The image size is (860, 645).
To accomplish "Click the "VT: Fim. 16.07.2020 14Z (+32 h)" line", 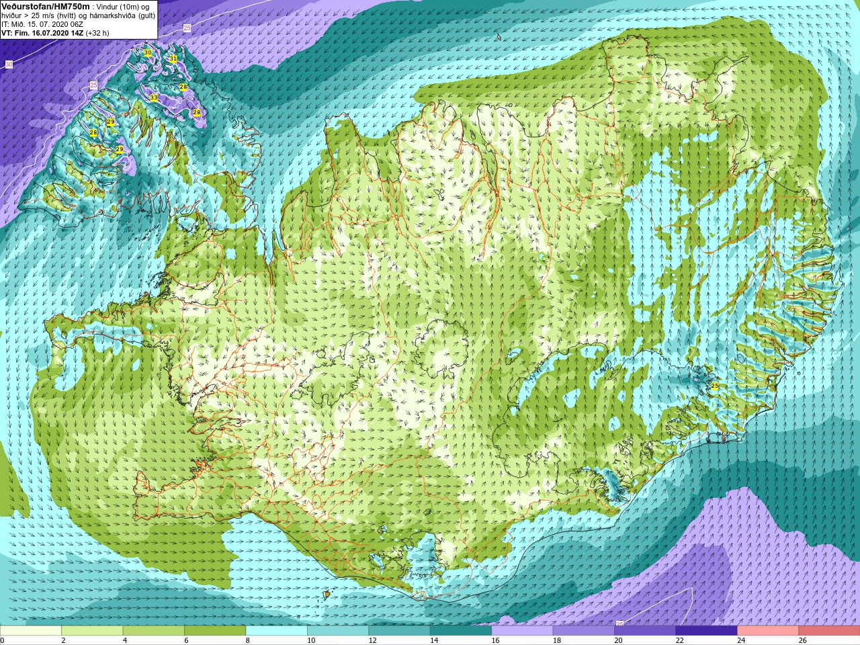I will 55,33.
